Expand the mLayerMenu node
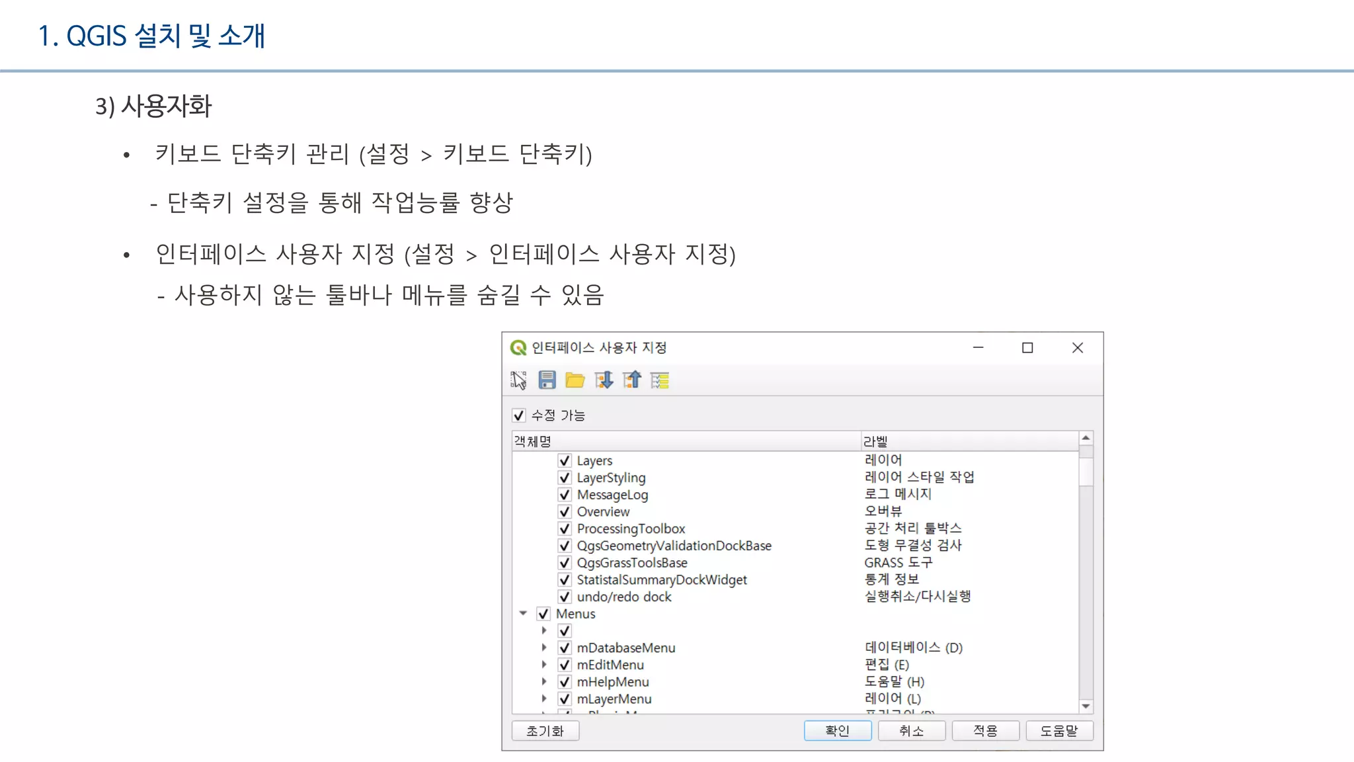The width and height of the screenshot is (1354, 762). 544,698
